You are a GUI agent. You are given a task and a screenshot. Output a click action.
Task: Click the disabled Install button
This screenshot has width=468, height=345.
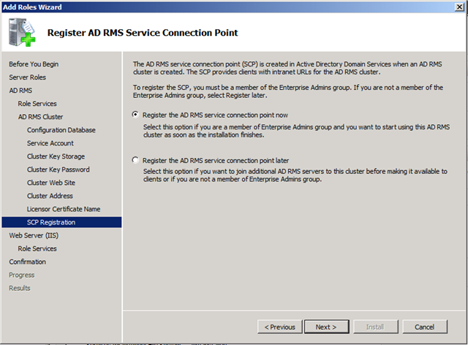(375, 327)
